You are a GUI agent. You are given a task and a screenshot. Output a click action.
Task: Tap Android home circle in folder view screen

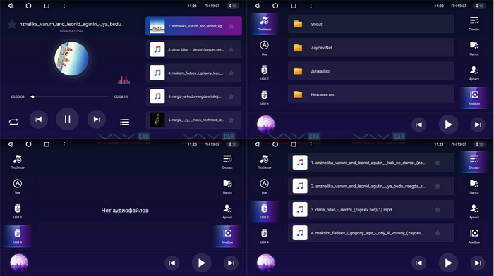click(x=275, y=6)
